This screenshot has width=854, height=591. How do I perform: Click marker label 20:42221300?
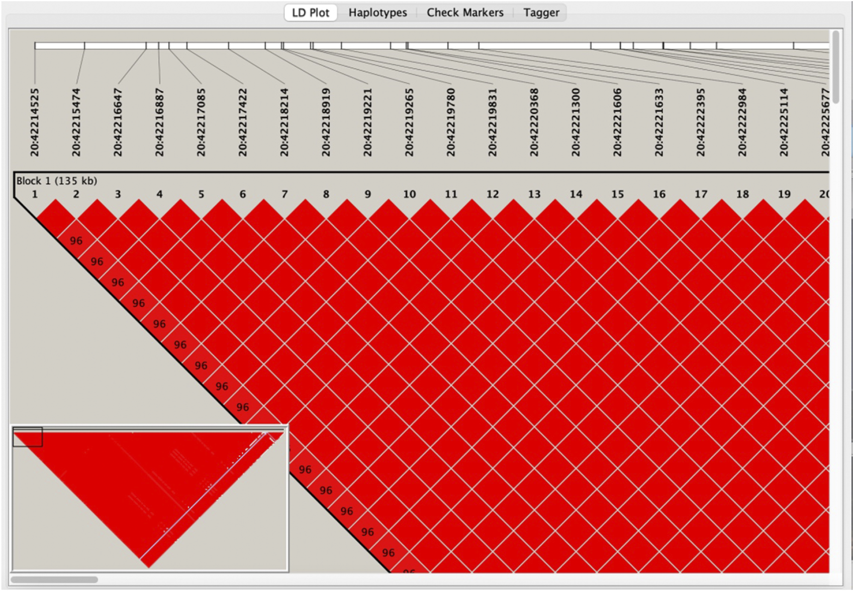(x=576, y=122)
